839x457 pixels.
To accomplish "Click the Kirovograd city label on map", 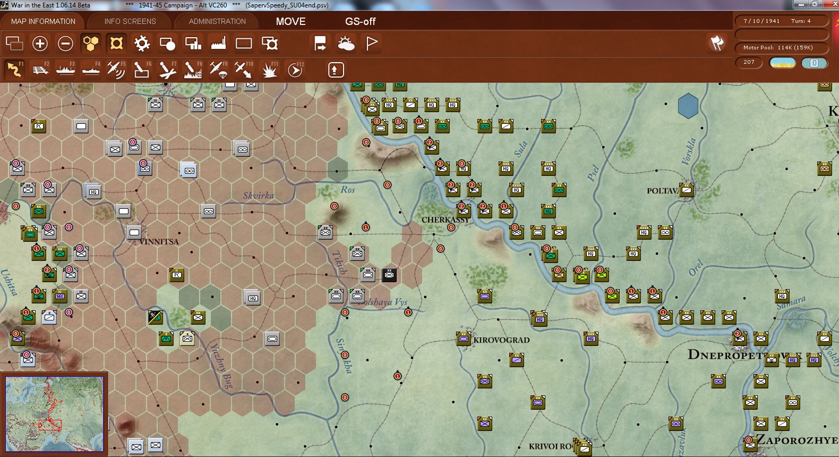I will 501,340.
